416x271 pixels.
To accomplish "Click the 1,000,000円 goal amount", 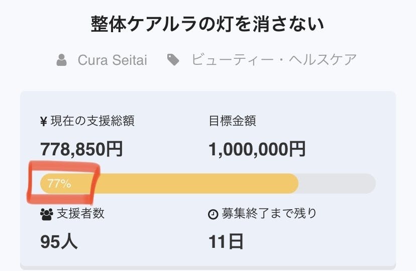I will tap(257, 149).
